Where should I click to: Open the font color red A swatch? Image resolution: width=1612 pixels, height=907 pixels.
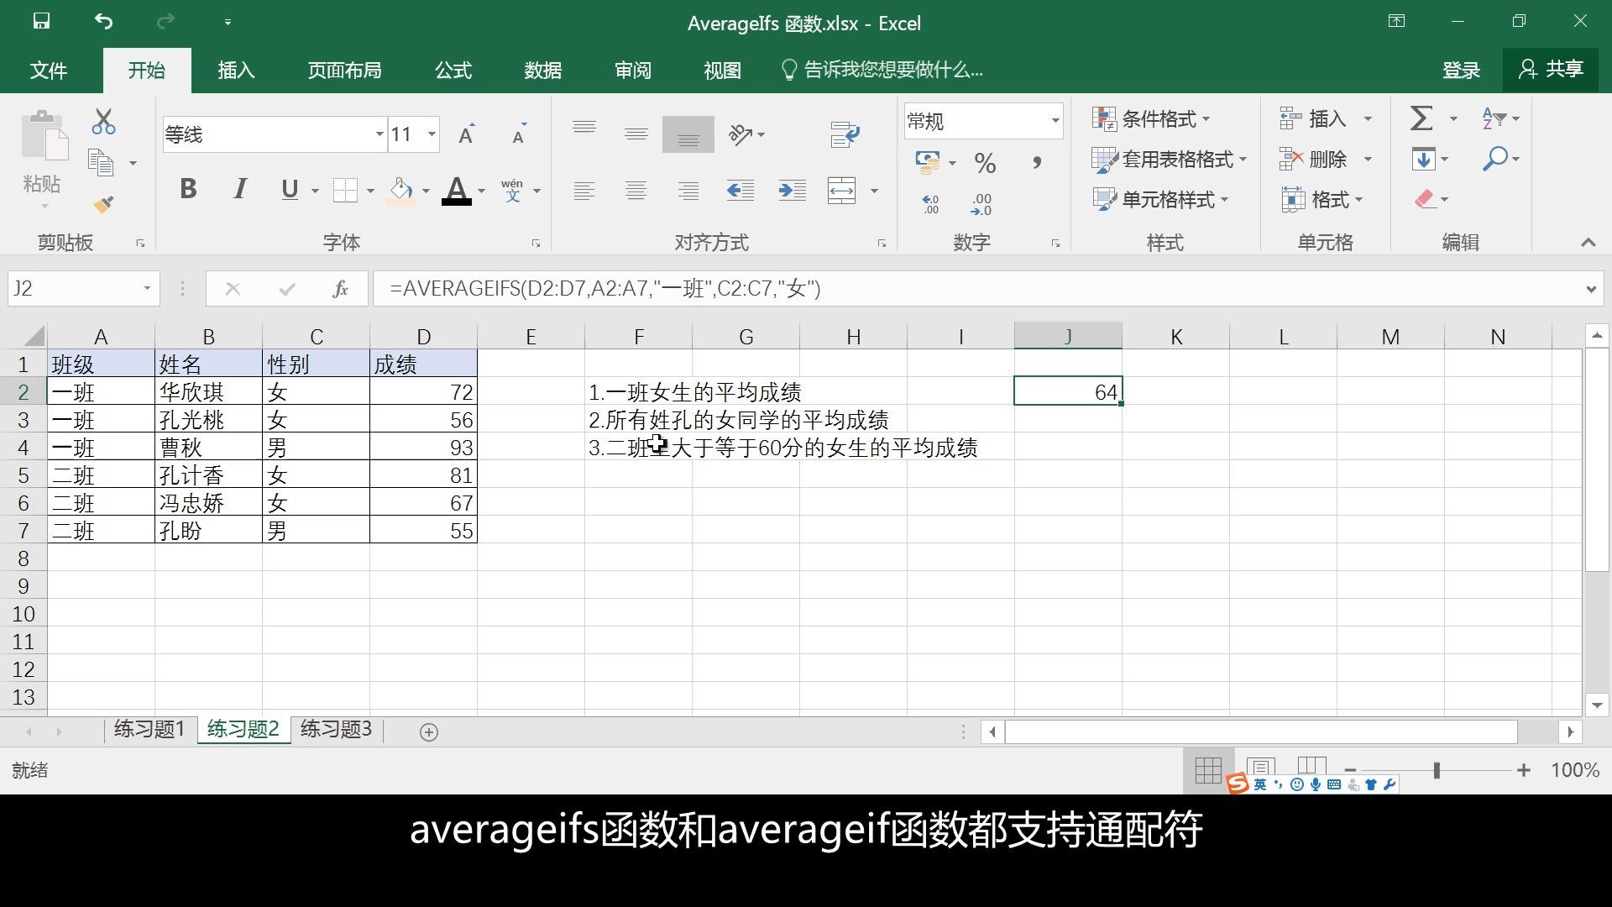coord(457,191)
